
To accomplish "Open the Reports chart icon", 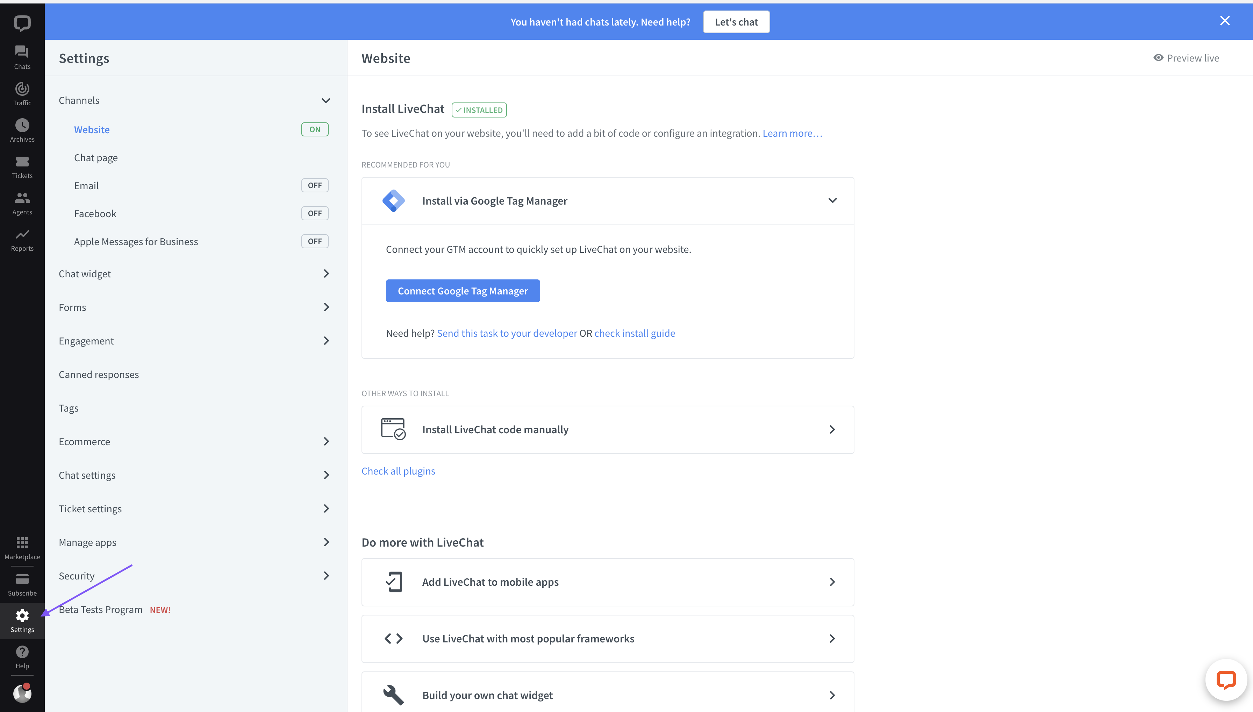I will point(22,234).
